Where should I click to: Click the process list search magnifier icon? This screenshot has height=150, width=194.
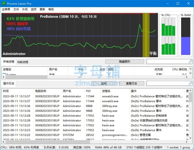click(x=191, y=61)
